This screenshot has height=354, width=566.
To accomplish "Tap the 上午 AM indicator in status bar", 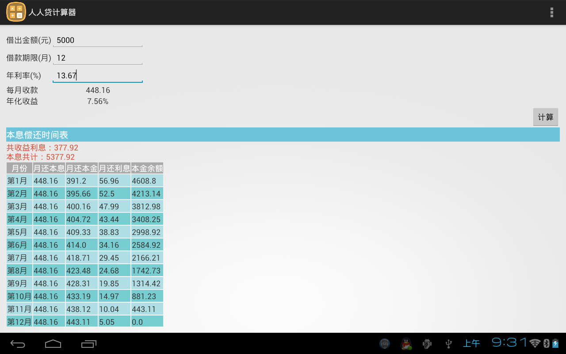I will click(x=471, y=343).
